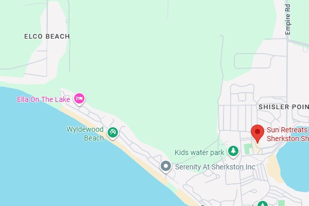Screen dimensions: 309x206
Task: Select the ELCO BEACH neighborhood label
Action: 47,37
